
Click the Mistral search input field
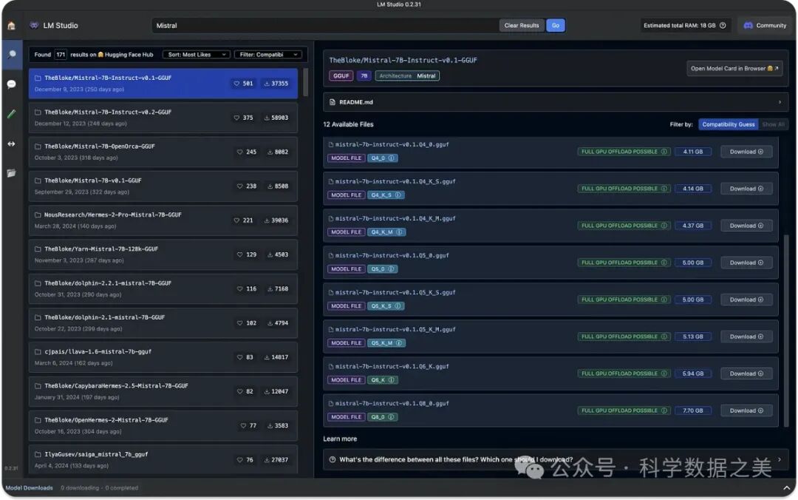[x=325, y=25]
